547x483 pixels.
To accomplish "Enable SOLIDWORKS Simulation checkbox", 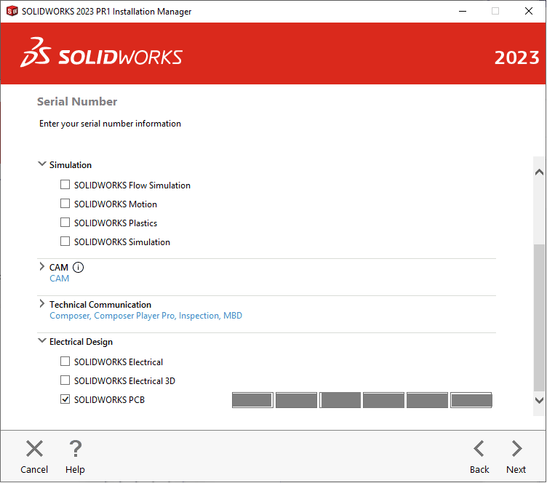I will tap(65, 241).
